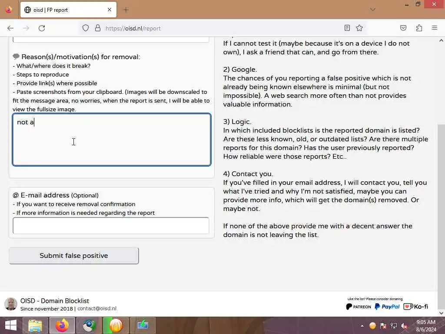445x334 pixels.
Task: Click the OISD - Domain Blocklist title
Action: tap(54, 301)
